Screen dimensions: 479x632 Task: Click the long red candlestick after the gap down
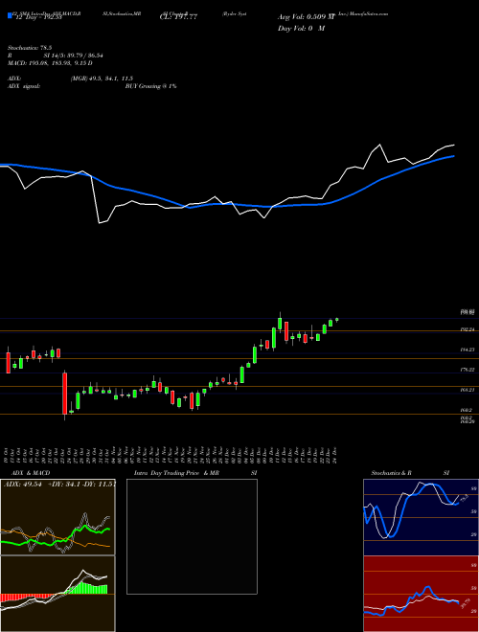pyautogui.click(x=64, y=394)
